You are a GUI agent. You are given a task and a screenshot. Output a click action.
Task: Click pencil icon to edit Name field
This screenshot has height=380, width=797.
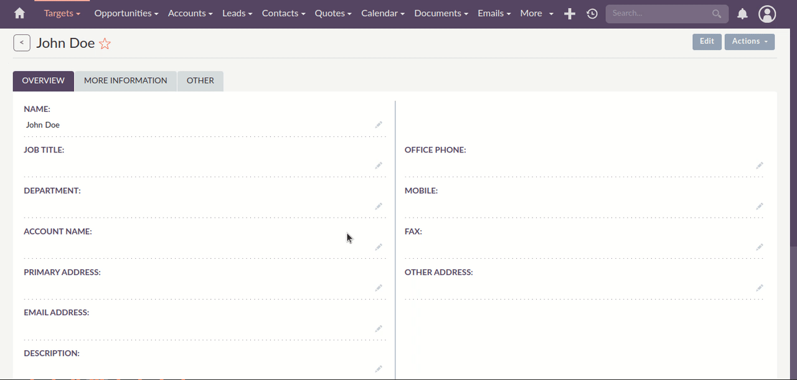379,125
